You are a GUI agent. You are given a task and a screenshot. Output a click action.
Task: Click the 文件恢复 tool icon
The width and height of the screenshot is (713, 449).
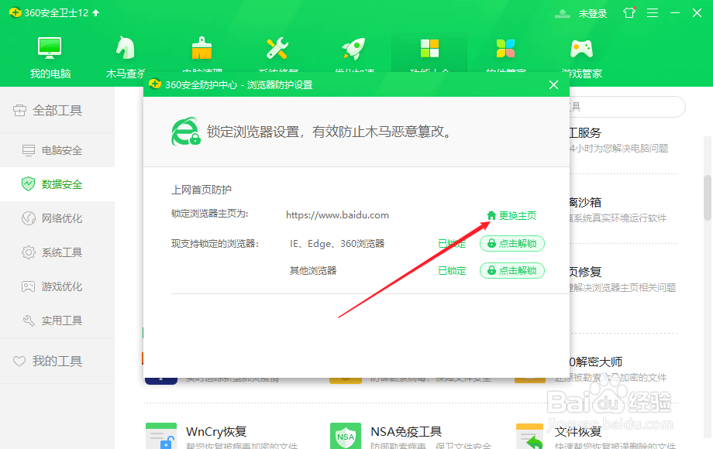(530, 437)
